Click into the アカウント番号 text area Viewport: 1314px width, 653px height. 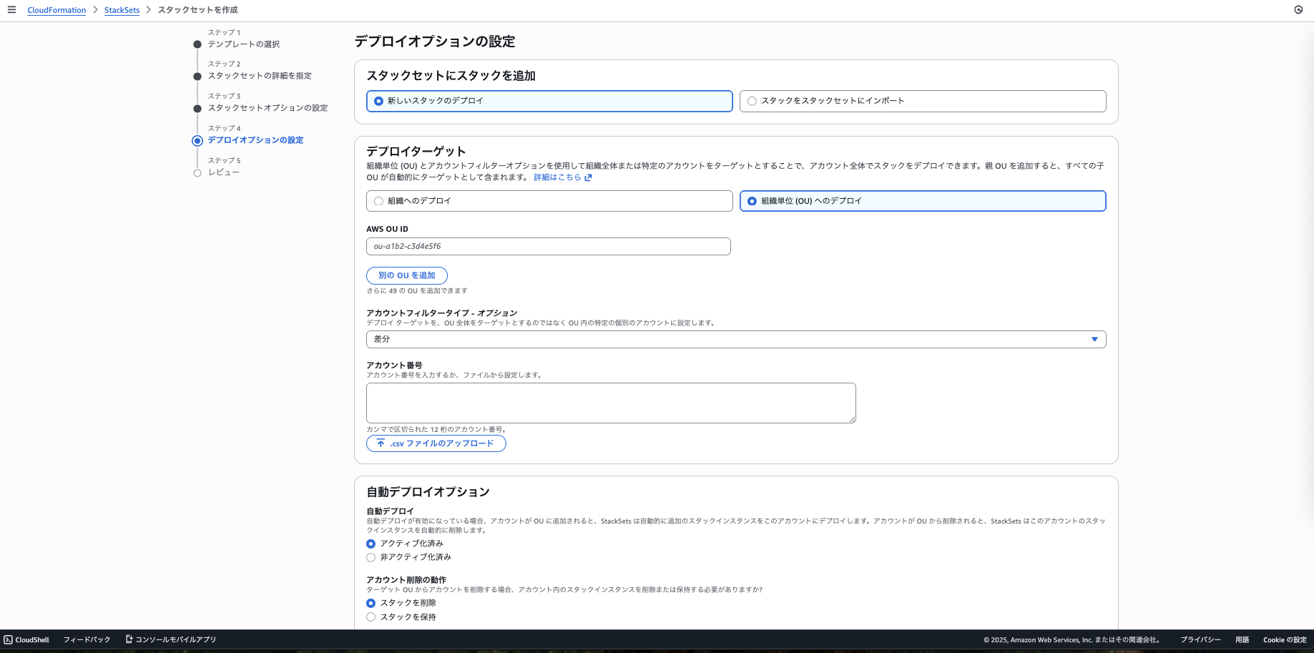[x=610, y=403]
